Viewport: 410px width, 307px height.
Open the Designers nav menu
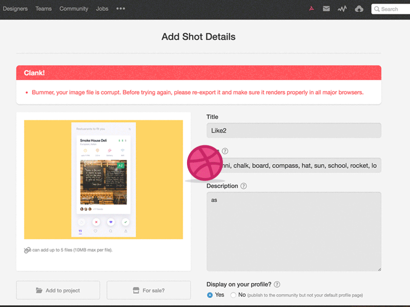[15, 9]
